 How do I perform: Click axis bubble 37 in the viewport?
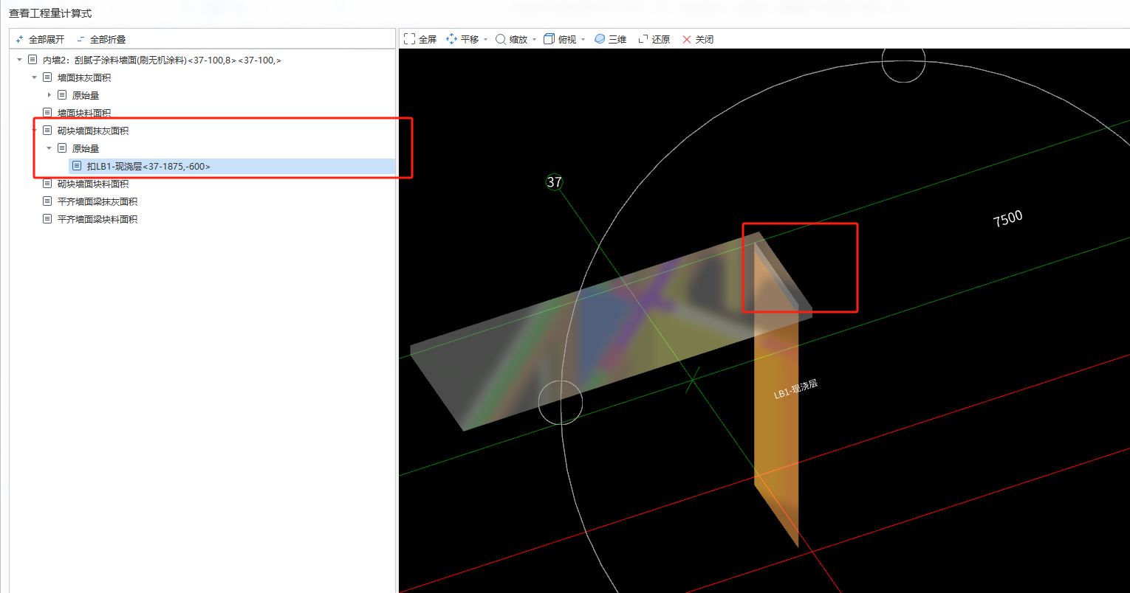555,181
